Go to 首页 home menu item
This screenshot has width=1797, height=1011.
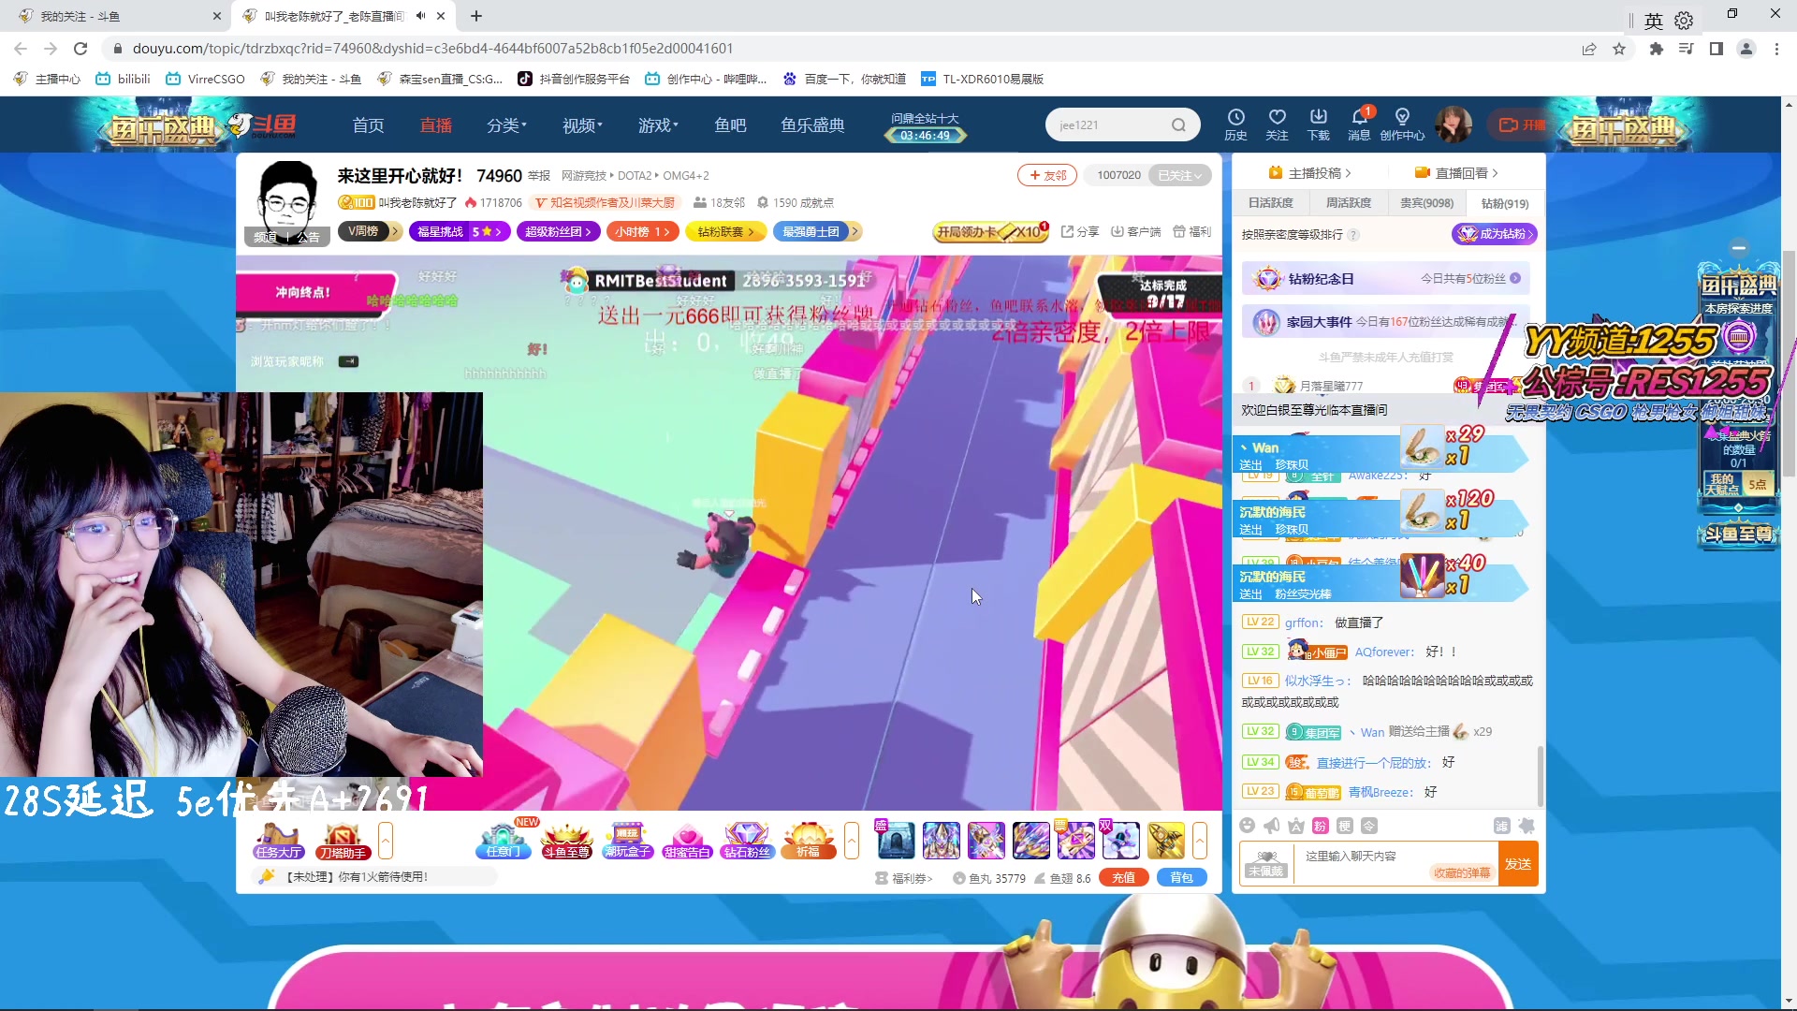368,125
